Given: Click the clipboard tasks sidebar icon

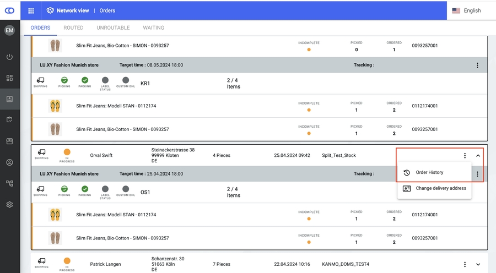Looking at the screenshot, I should click(9, 120).
